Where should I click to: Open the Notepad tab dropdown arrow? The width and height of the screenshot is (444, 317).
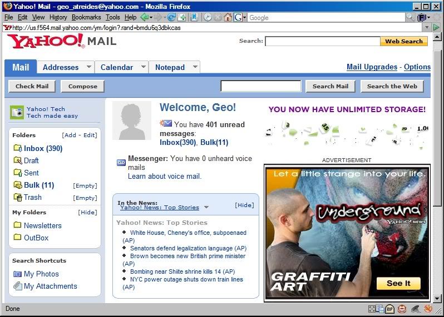click(195, 67)
